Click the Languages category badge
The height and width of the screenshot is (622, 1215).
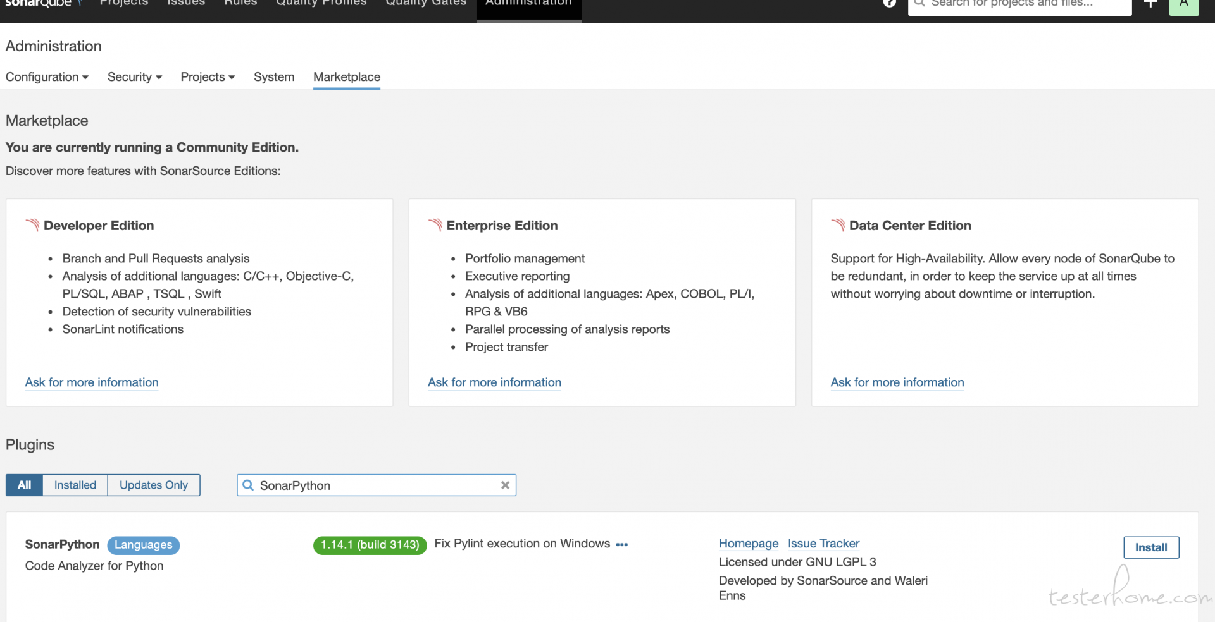[x=143, y=545]
